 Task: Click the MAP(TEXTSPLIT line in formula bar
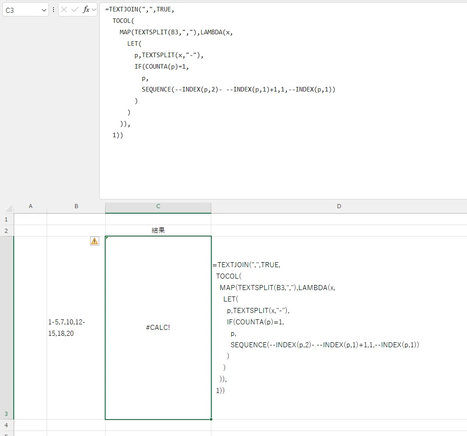[x=176, y=32]
